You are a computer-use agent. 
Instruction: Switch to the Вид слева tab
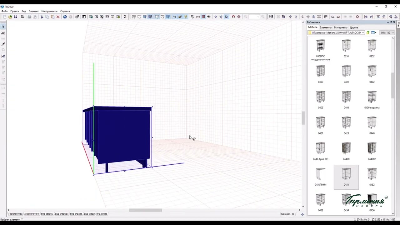point(102,214)
